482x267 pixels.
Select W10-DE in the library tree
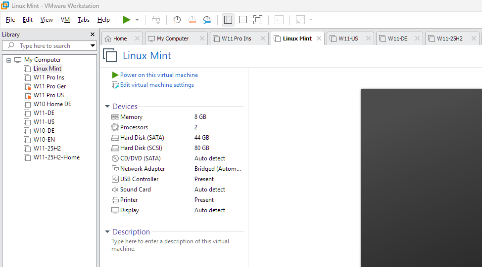click(44, 131)
